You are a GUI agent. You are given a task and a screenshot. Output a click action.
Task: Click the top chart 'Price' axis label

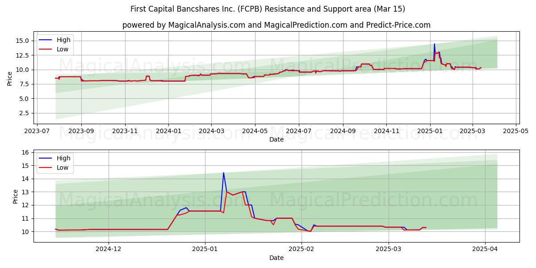pyautogui.click(x=10, y=78)
